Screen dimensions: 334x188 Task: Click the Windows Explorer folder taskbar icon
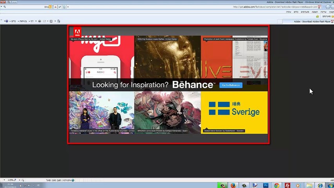coord(309,185)
